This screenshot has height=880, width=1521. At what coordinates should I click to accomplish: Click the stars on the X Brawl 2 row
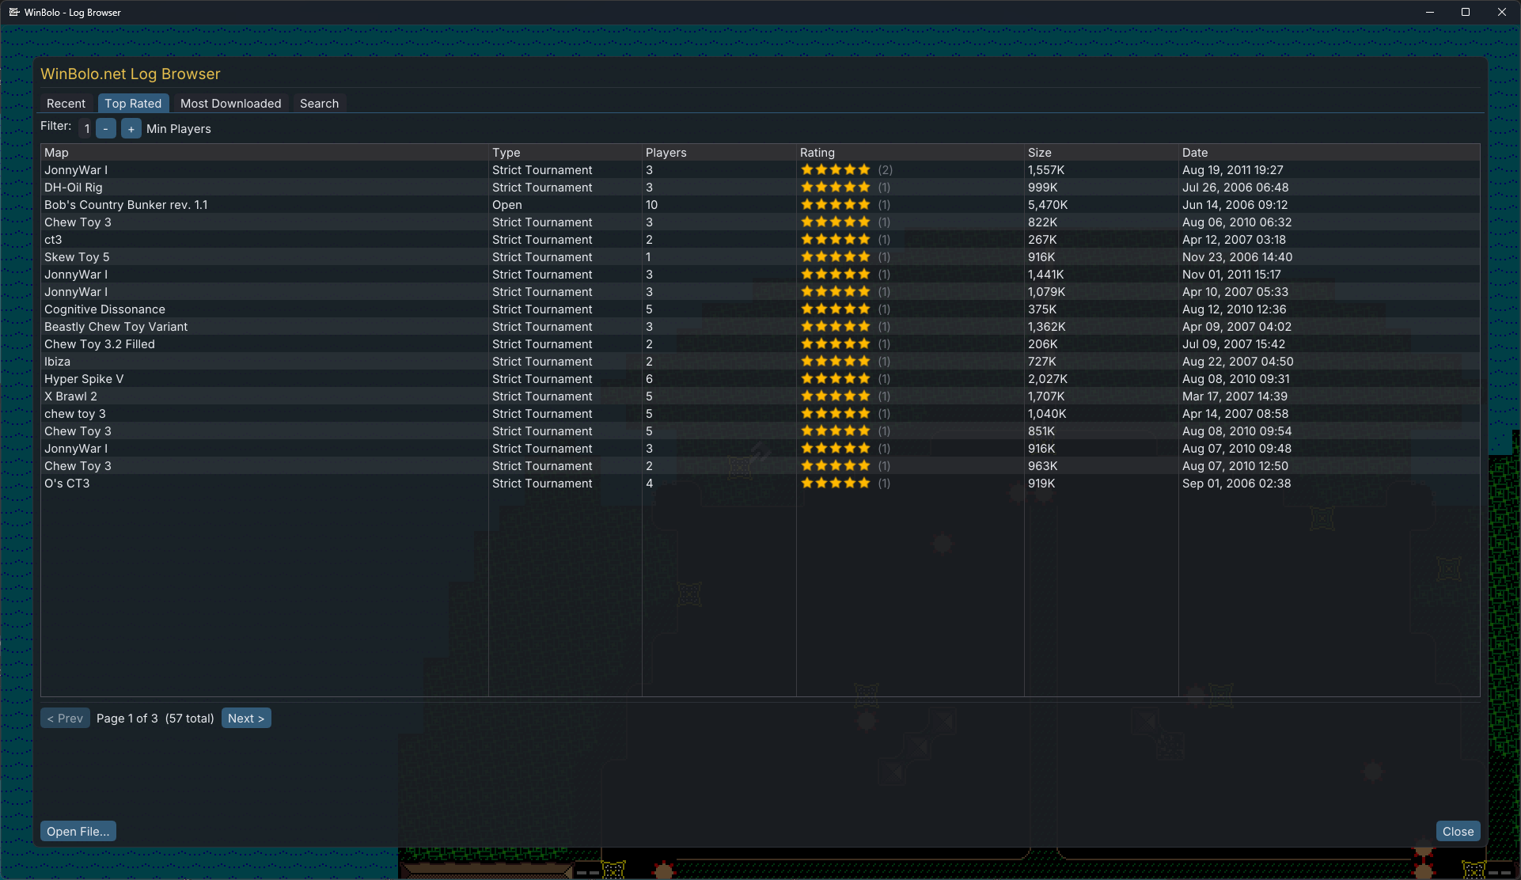[836, 396]
